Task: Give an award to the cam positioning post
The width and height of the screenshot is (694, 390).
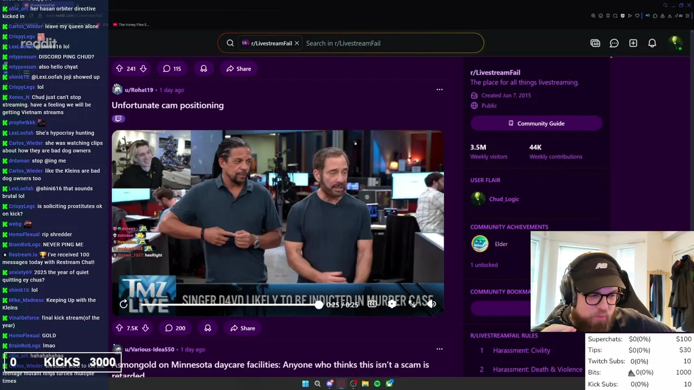Action: 208,328
